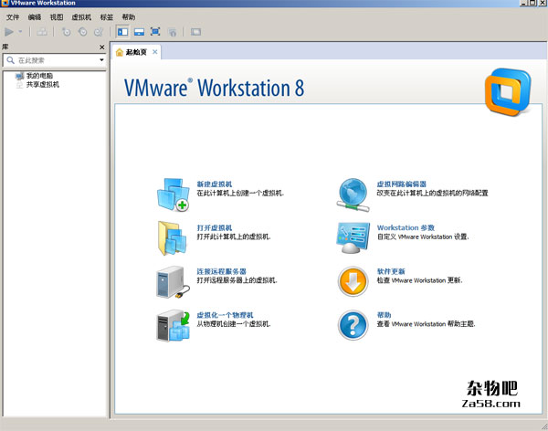Click the send Ctrl+Alt+Del toolbar icon

point(42,32)
